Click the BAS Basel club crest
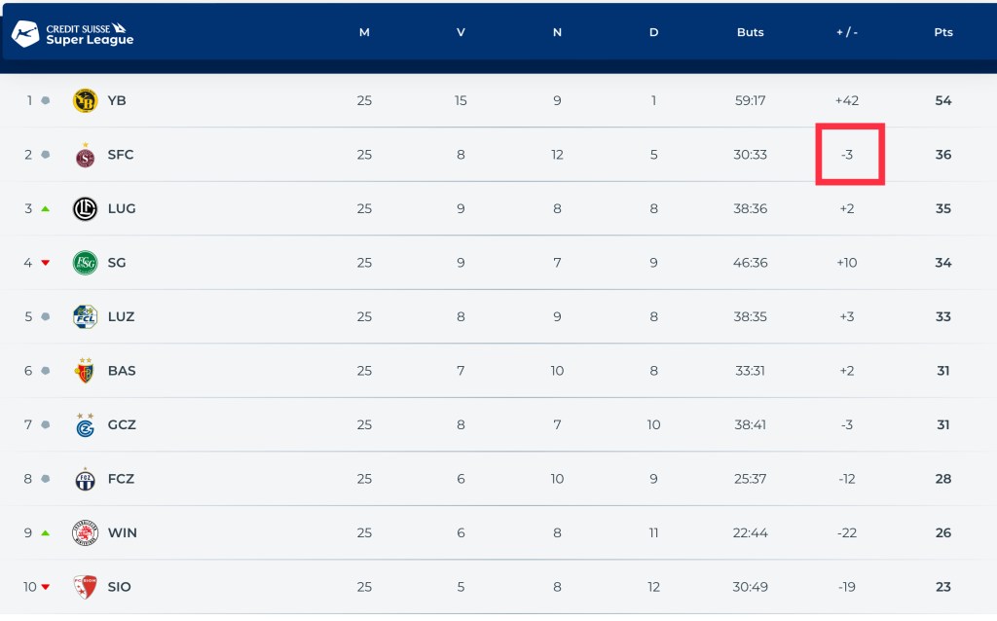The height and width of the screenshot is (621, 997). pyautogui.click(x=86, y=371)
